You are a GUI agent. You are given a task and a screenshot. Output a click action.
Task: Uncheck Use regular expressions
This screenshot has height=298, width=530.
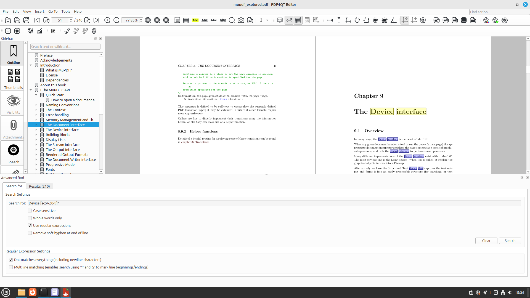(30, 225)
